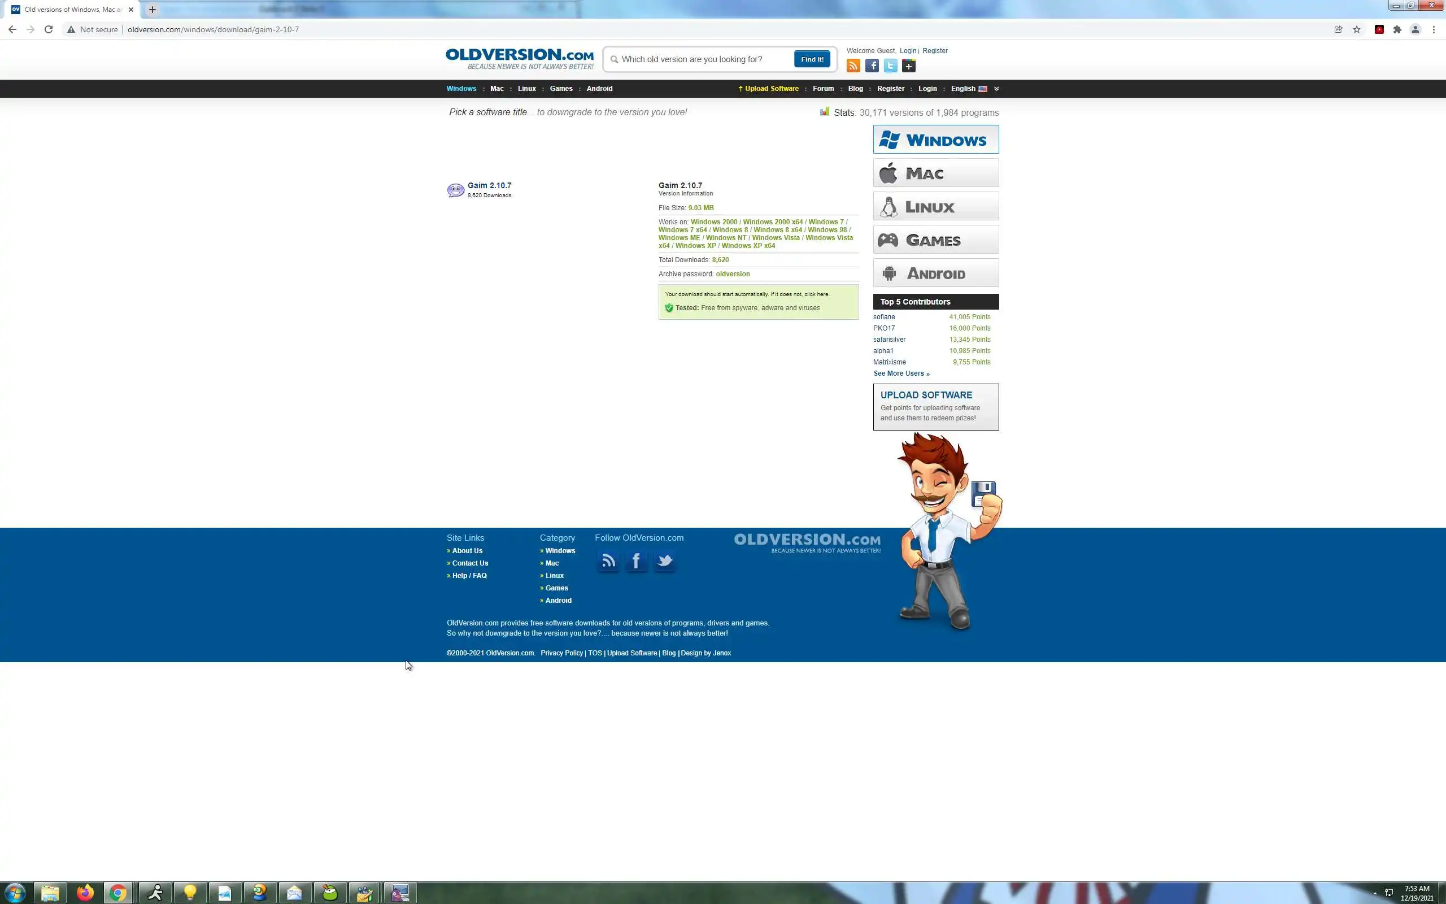Open the Upload Software promo box

[935, 407]
